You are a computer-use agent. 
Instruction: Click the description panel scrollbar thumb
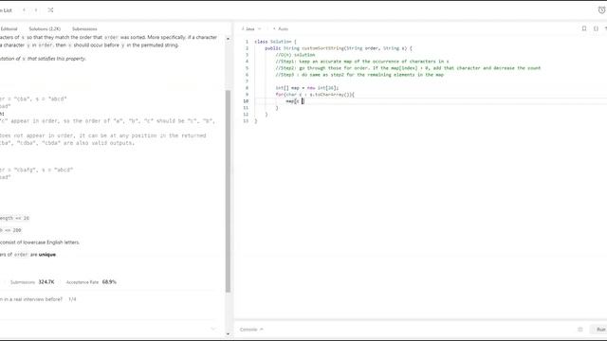[228, 191]
